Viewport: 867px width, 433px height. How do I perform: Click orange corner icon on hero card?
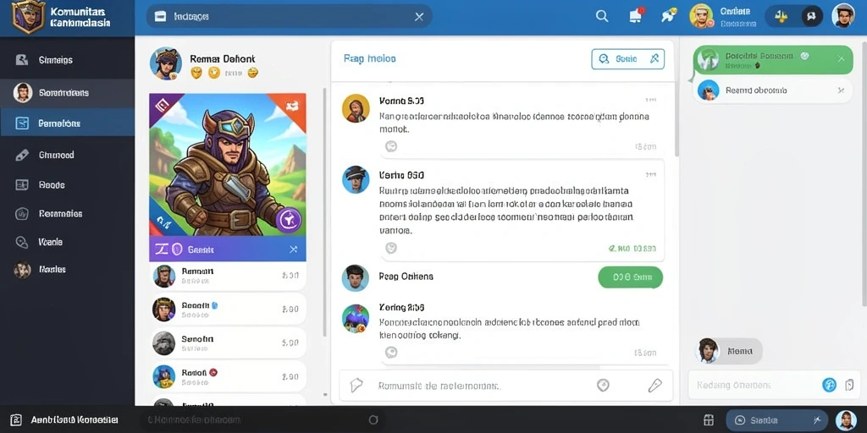pyautogui.click(x=292, y=106)
